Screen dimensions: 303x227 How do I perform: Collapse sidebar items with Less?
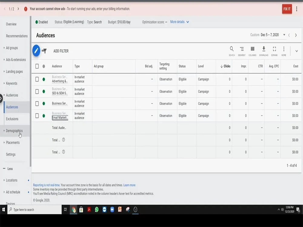tap(8, 169)
